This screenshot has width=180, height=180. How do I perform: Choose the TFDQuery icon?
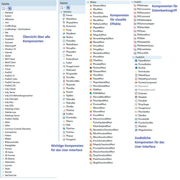point(135,31)
